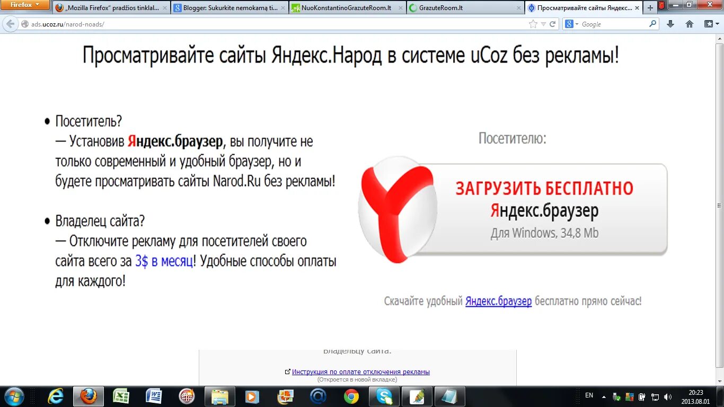The image size is (724, 407).
Task: Open the orange Firefox menu button
Action: coord(25,5)
